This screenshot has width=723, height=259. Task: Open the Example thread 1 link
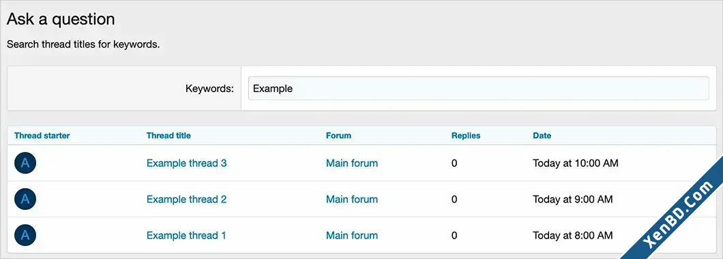tap(186, 236)
